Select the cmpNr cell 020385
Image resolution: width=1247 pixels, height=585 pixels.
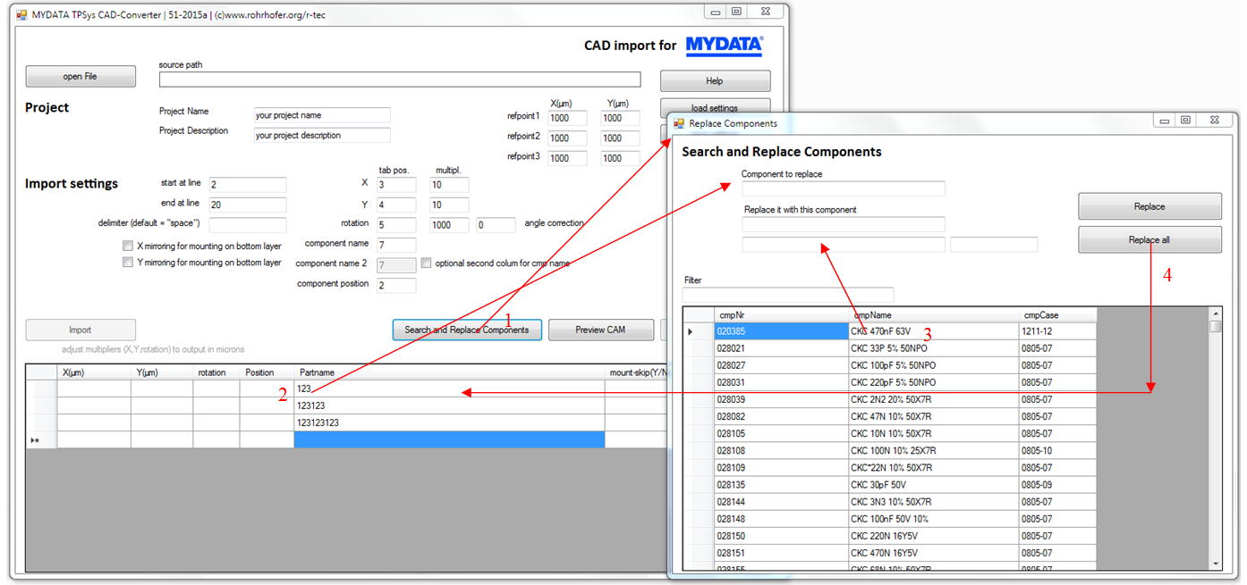coord(781,331)
